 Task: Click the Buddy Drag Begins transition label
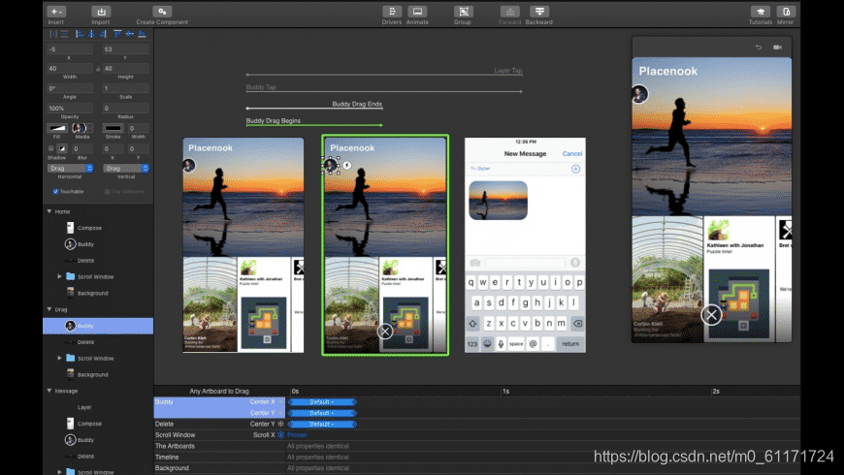pos(274,120)
